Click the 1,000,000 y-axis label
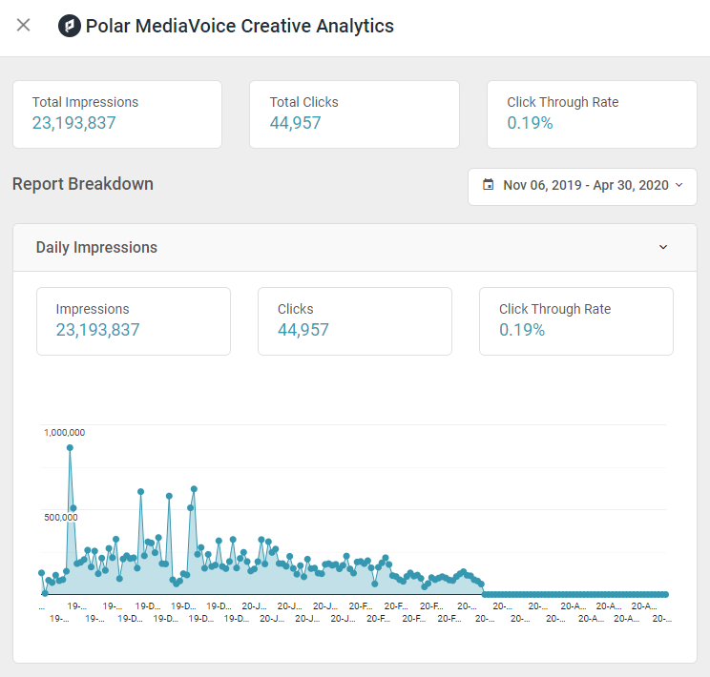 click(x=64, y=433)
